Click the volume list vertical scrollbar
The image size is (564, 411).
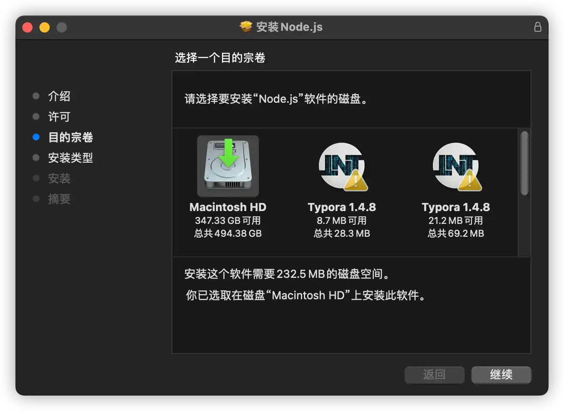pyautogui.click(x=524, y=164)
